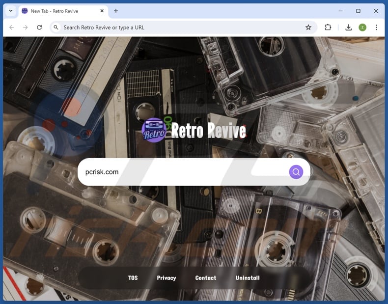Open a new tab with plus button

[x=115, y=11]
